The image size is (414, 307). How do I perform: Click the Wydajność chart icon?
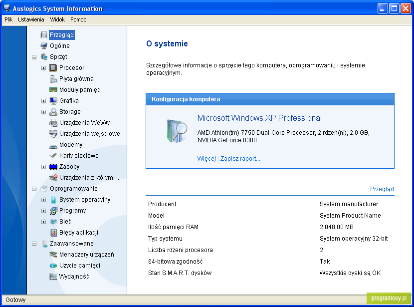tap(53, 277)
